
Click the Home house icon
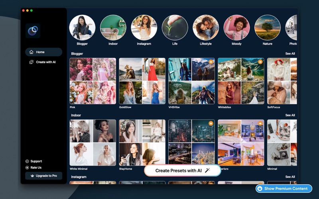coord(32,52)
